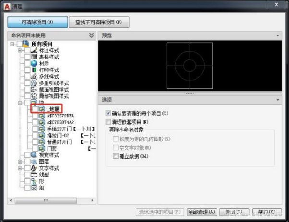This screenshot has width=289, height=222.
Task: Collapse the 预览 panel arrow
Action: [x=278, y=35]
